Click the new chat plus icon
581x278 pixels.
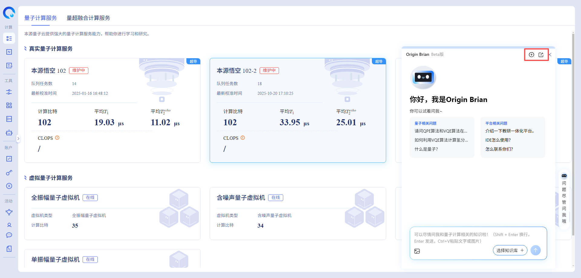click(531, 55)
